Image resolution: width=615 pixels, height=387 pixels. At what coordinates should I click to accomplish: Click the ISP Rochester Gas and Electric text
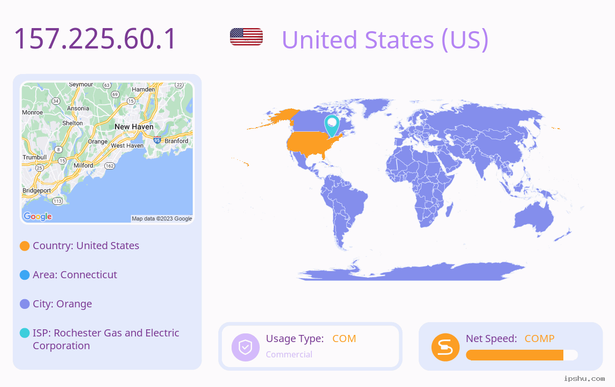[x=106, y=340]
